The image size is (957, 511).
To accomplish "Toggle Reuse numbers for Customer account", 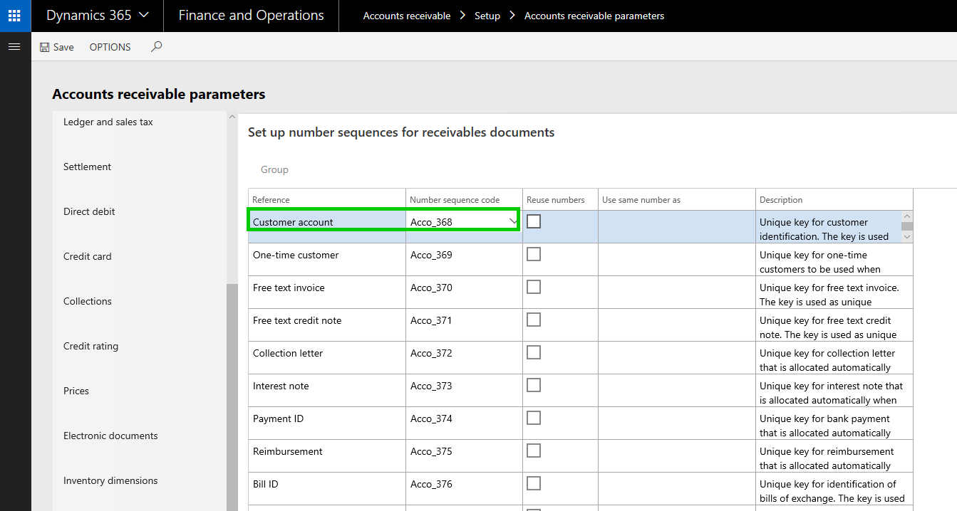I will [x=534, y=221].
